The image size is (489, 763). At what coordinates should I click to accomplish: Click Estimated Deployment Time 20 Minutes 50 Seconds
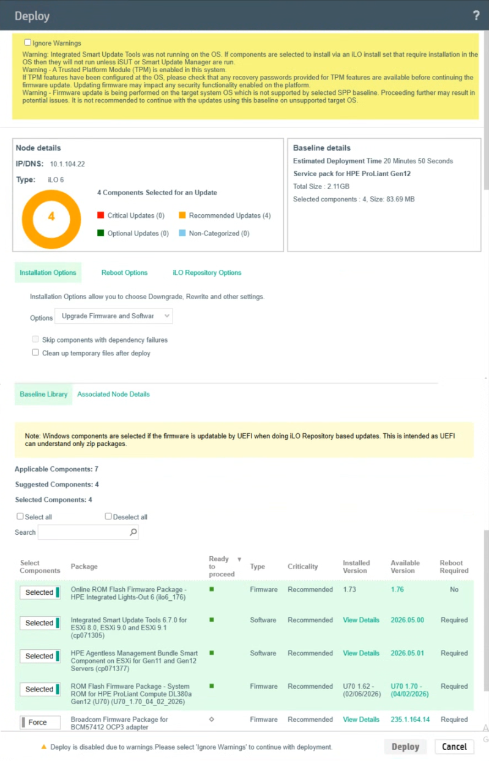coord(373,161)
